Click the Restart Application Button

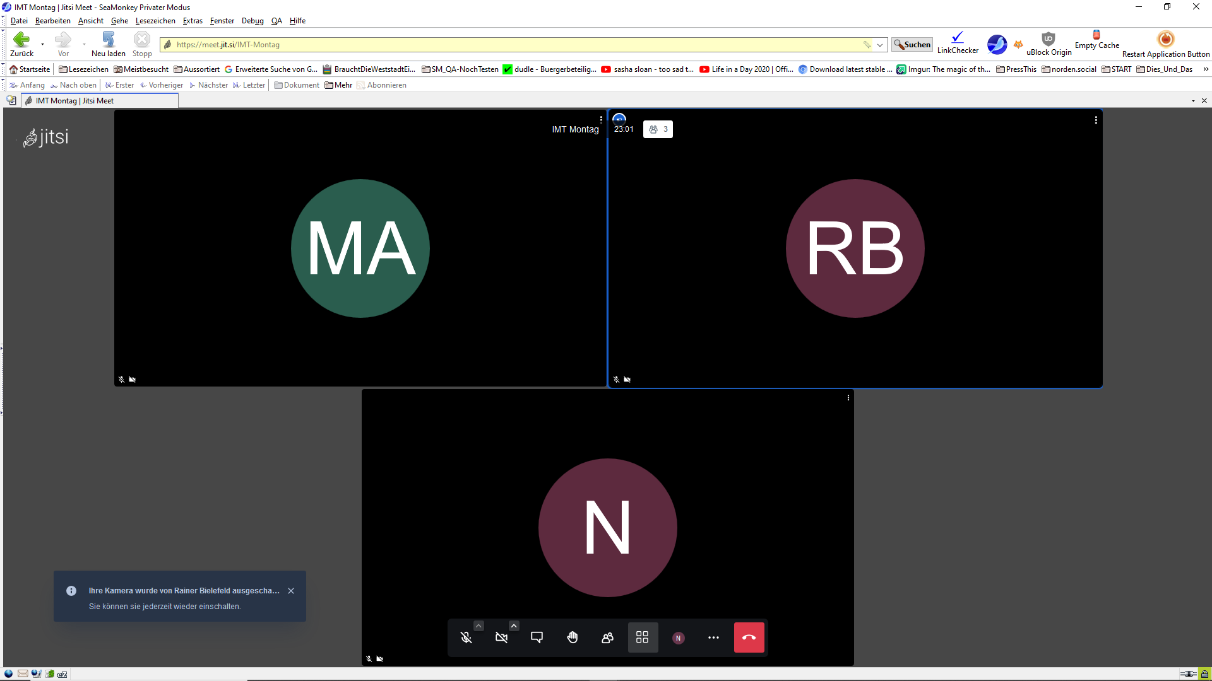click(x=1166, y=44)
